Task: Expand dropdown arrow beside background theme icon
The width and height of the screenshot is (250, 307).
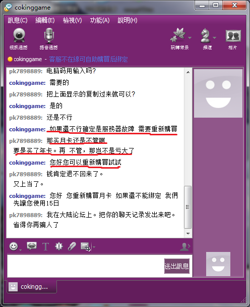Action: click(190, 37)
